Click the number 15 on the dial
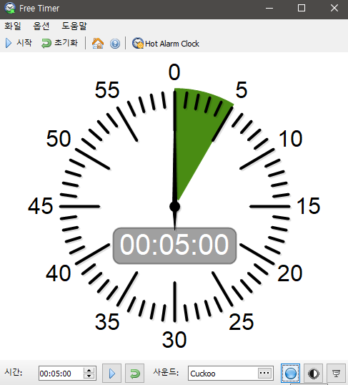 tap(309, 206)
